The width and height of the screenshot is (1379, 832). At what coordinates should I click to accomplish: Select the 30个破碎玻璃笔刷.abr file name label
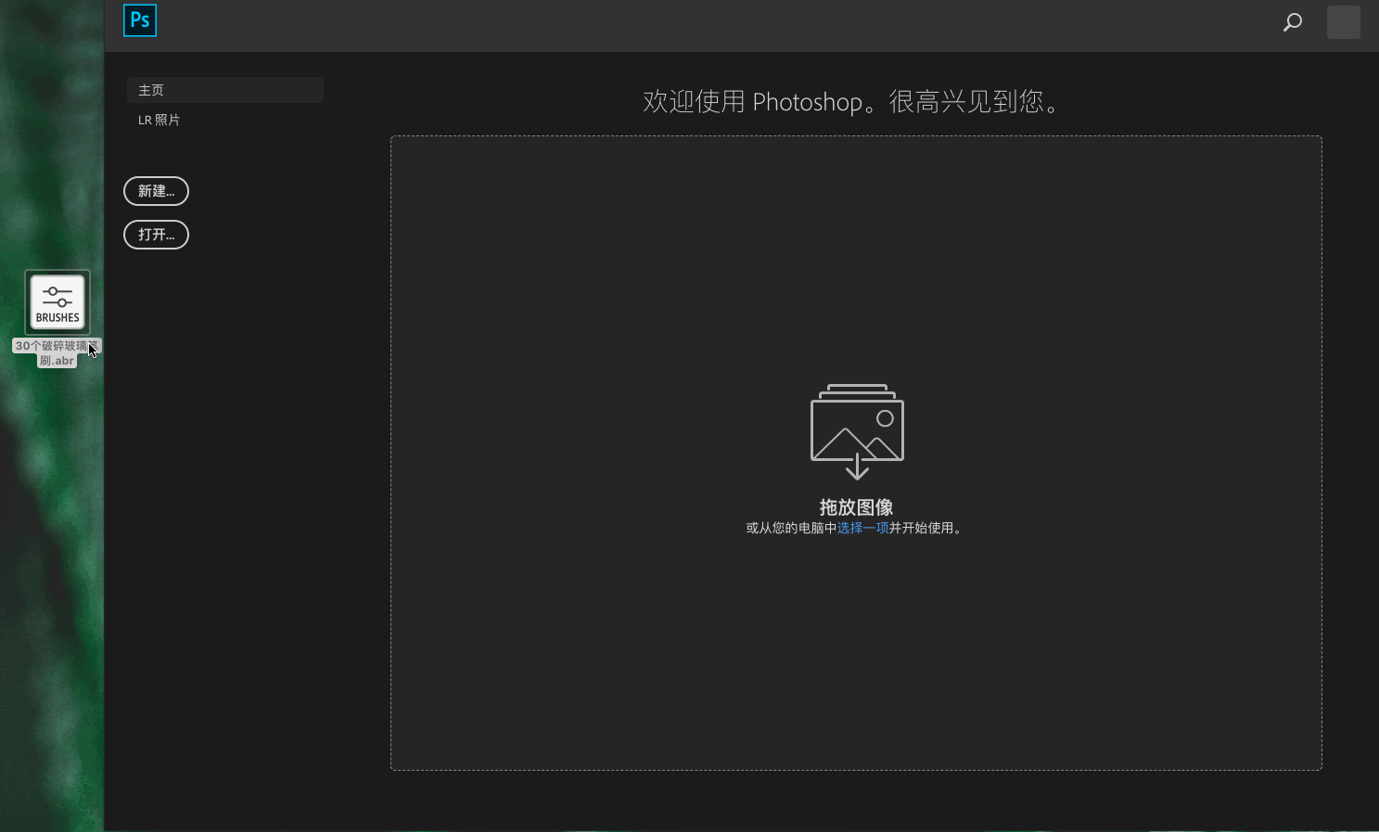57,353
